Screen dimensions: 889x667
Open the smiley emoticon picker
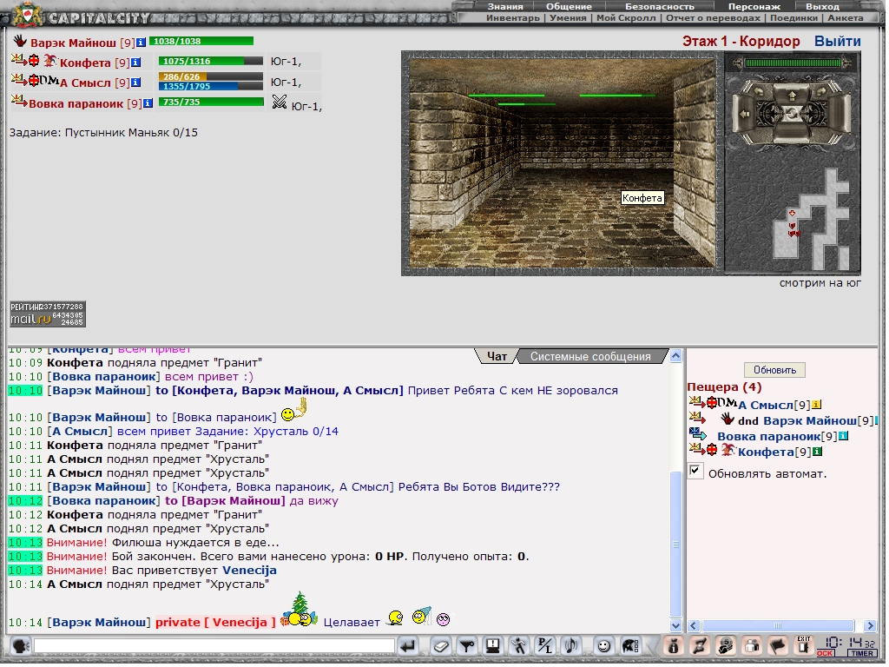pyautogui.click(x=603, y=646)
